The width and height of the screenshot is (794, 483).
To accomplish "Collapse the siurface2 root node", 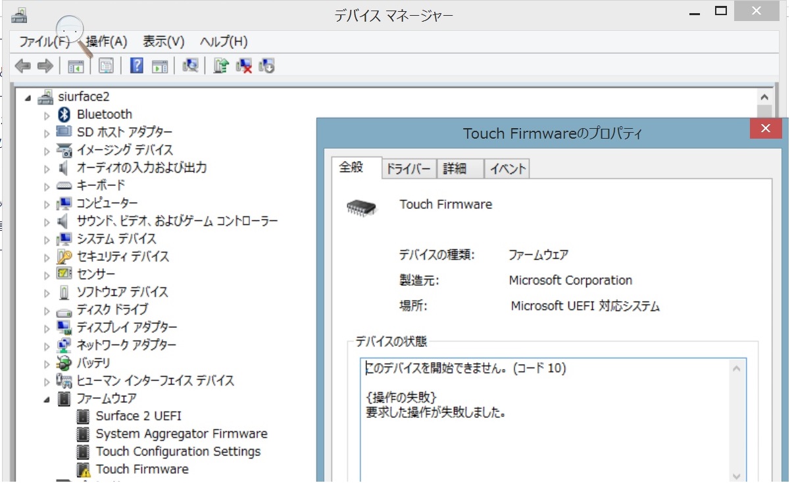I will [28, 97].
